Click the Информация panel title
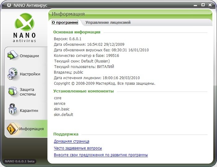217x167 pixels. 68,14
